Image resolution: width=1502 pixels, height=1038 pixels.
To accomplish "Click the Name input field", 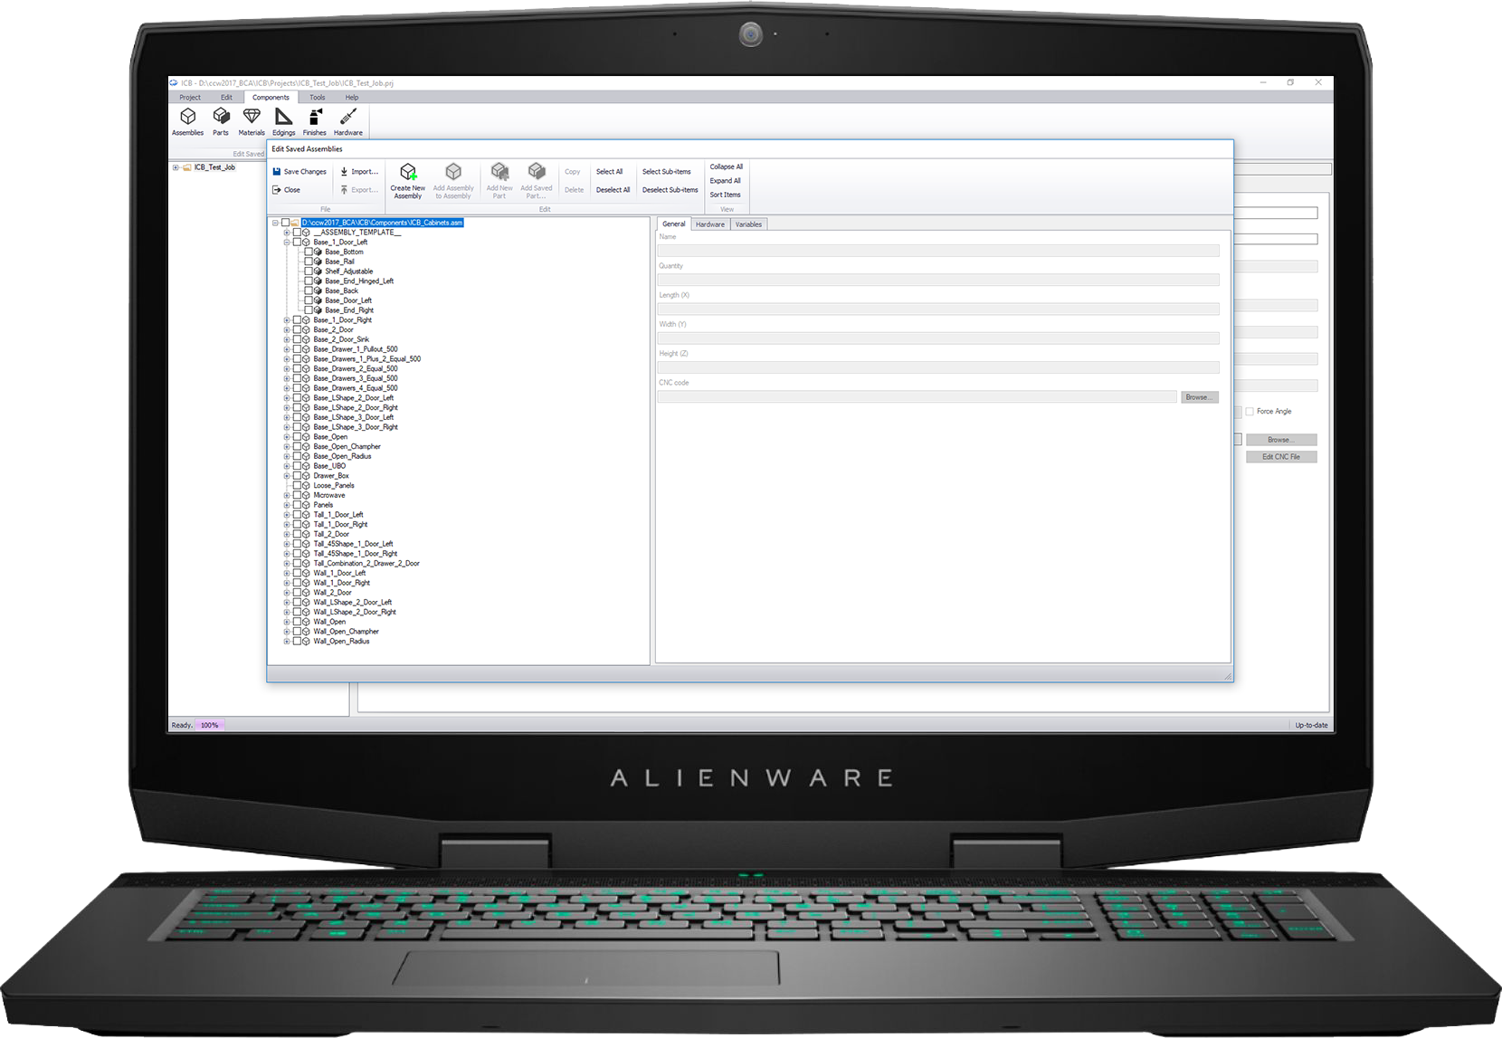I will 938,251.
